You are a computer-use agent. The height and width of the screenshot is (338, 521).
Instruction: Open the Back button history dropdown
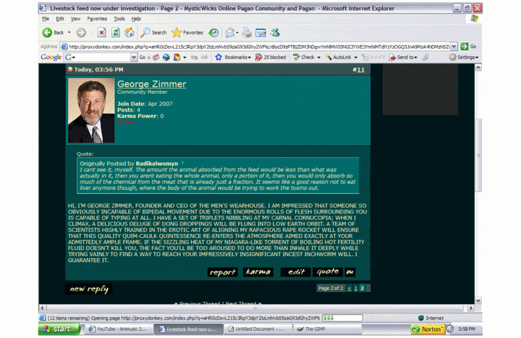[x=69, y=32]
